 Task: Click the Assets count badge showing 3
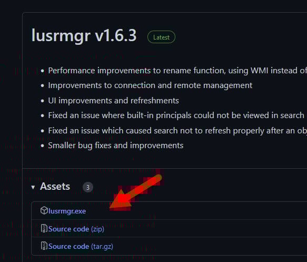tap(88, 187)
